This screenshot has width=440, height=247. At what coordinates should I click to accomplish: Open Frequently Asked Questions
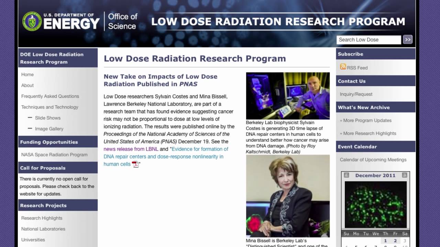coord(50,96)
